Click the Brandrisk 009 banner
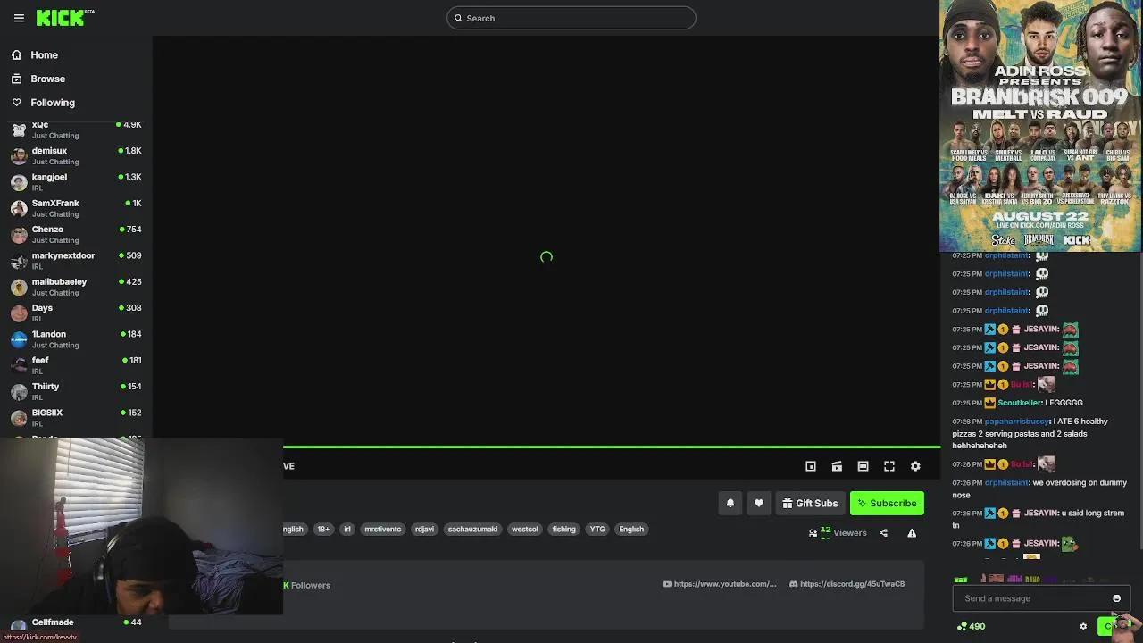 1040,126
